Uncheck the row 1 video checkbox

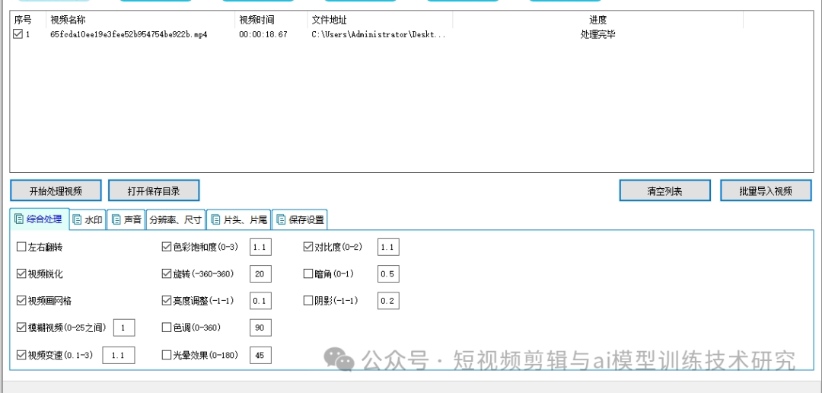[18, 34]
